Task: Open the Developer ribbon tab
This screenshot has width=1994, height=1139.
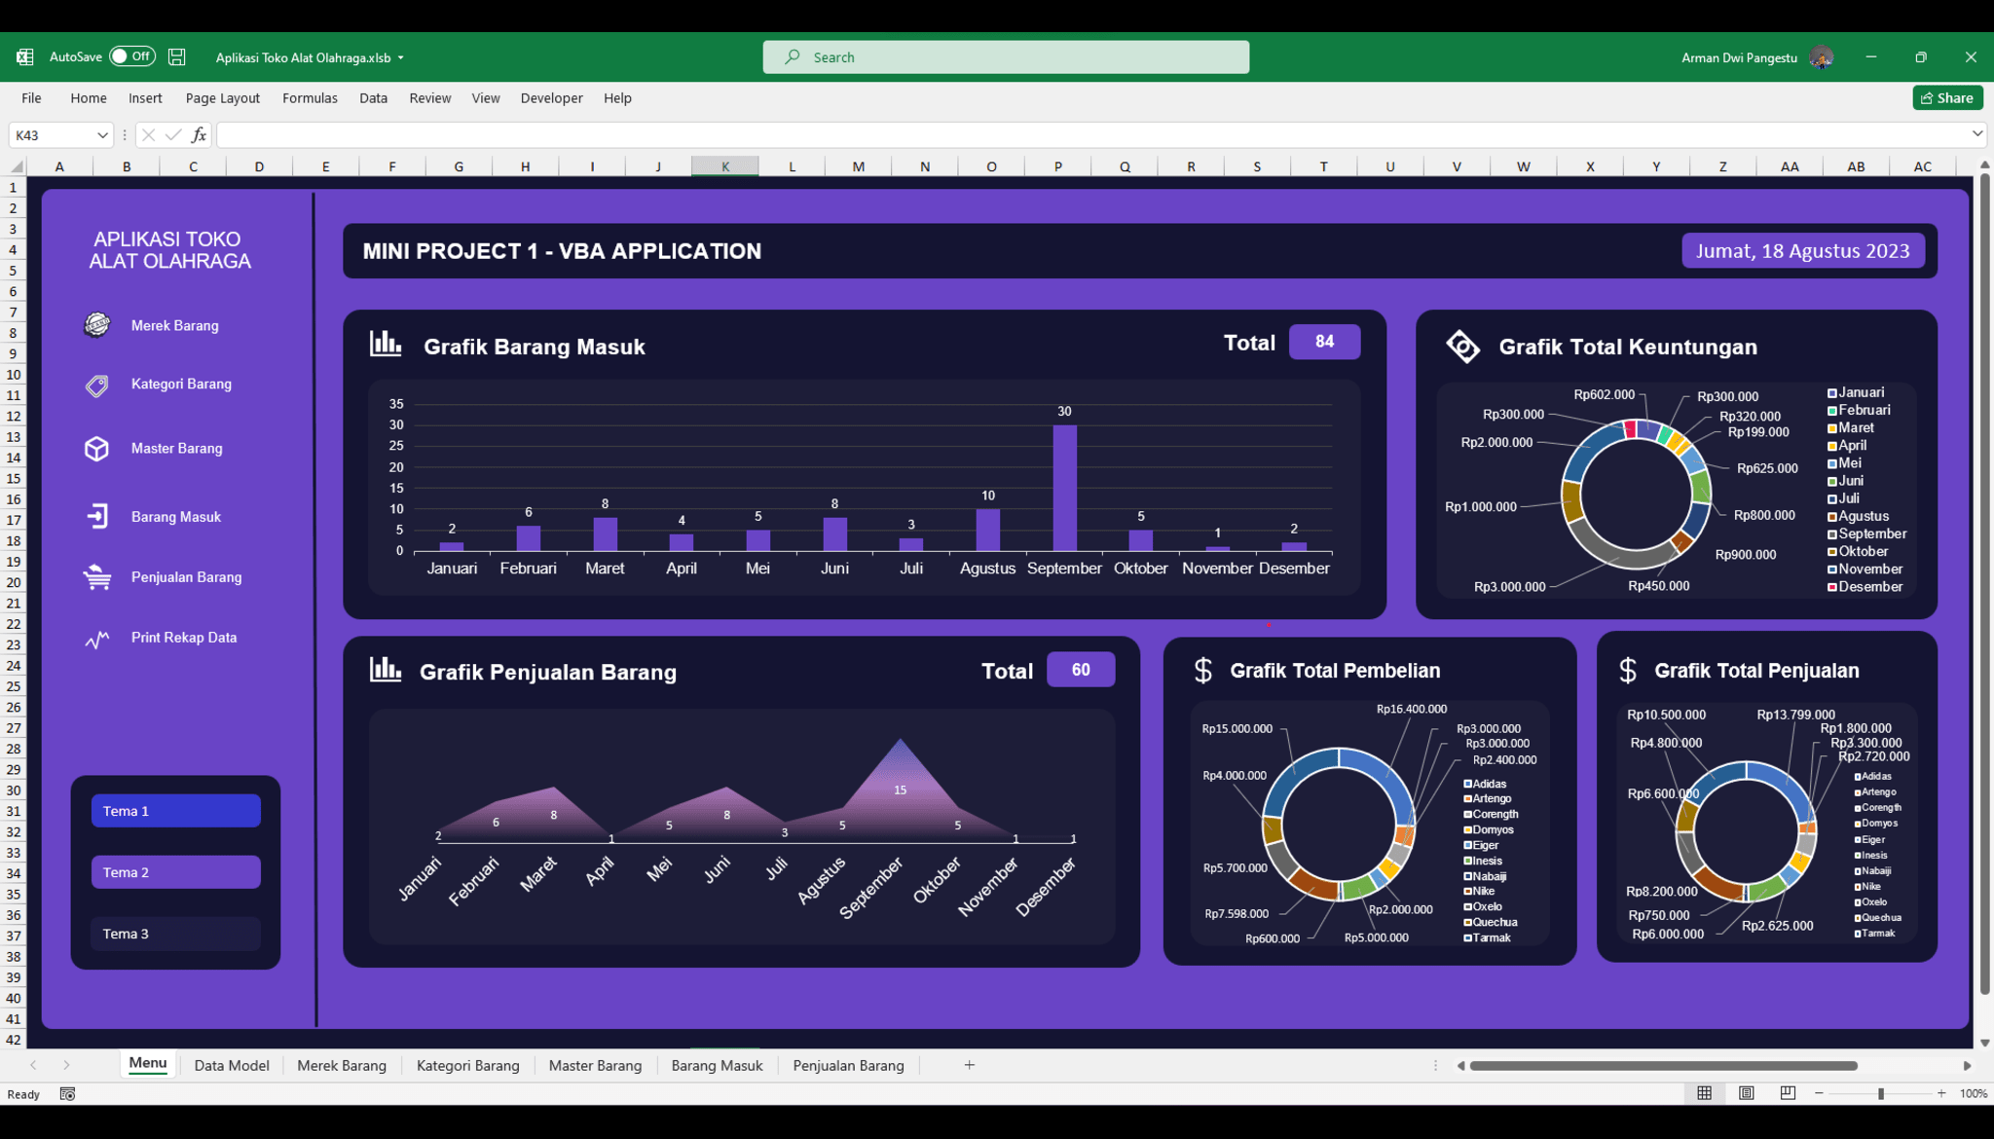Action: click(551, 98)
